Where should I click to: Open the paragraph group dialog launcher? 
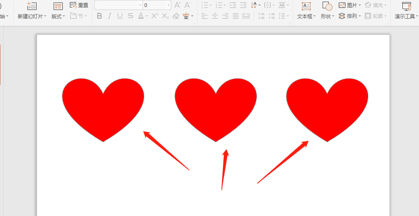pyautogui.click(x=290, y=23)
